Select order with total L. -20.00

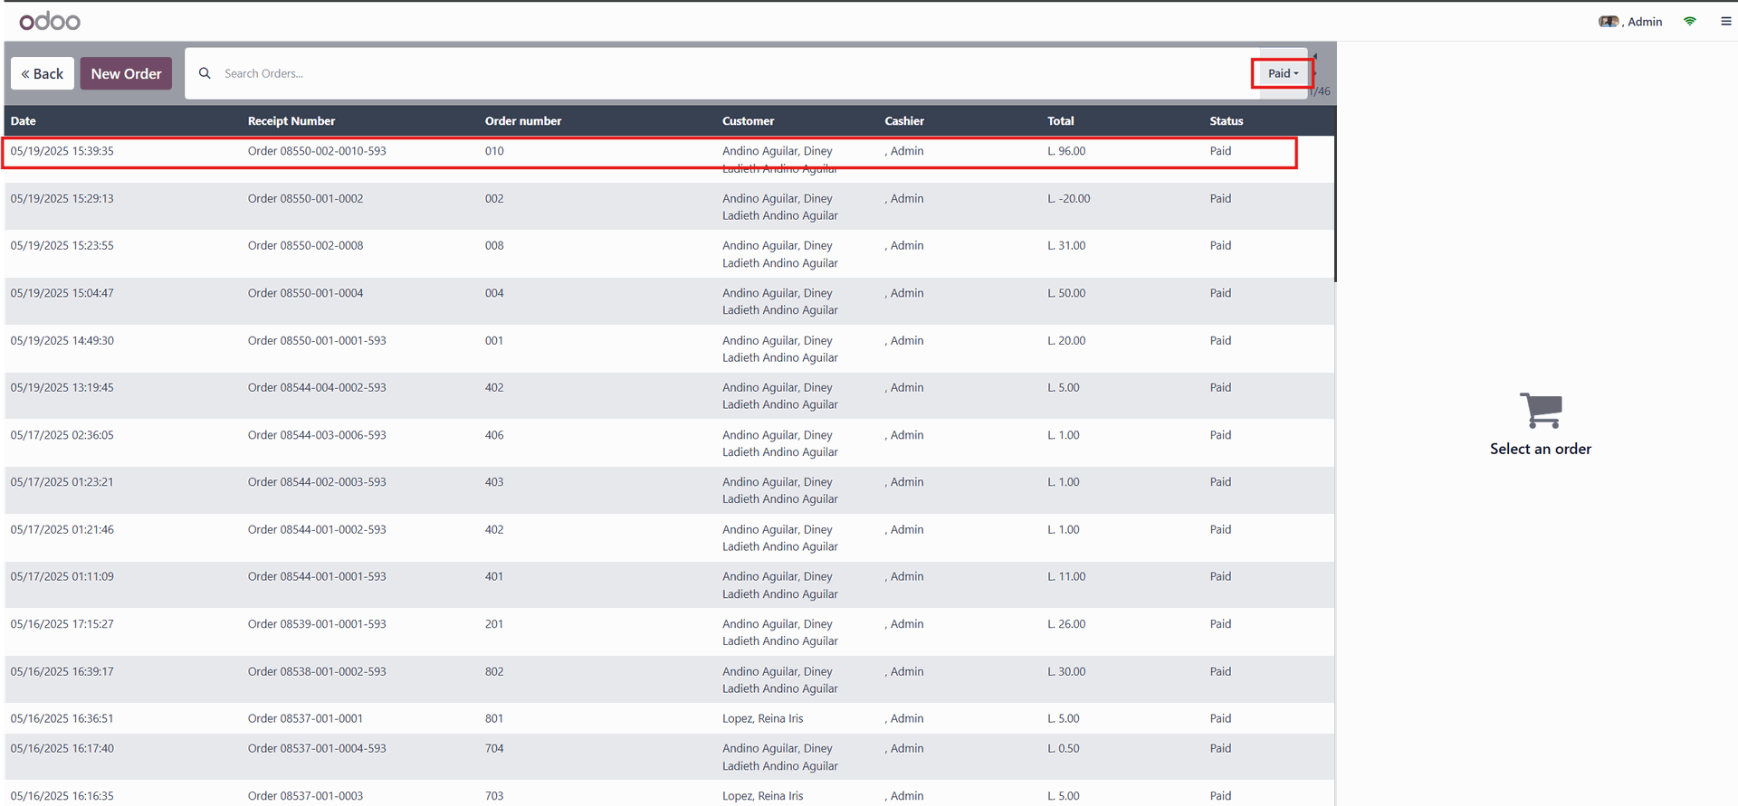(1068, 199)
